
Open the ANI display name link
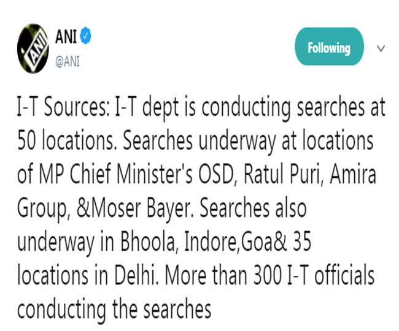click(66, 36)
